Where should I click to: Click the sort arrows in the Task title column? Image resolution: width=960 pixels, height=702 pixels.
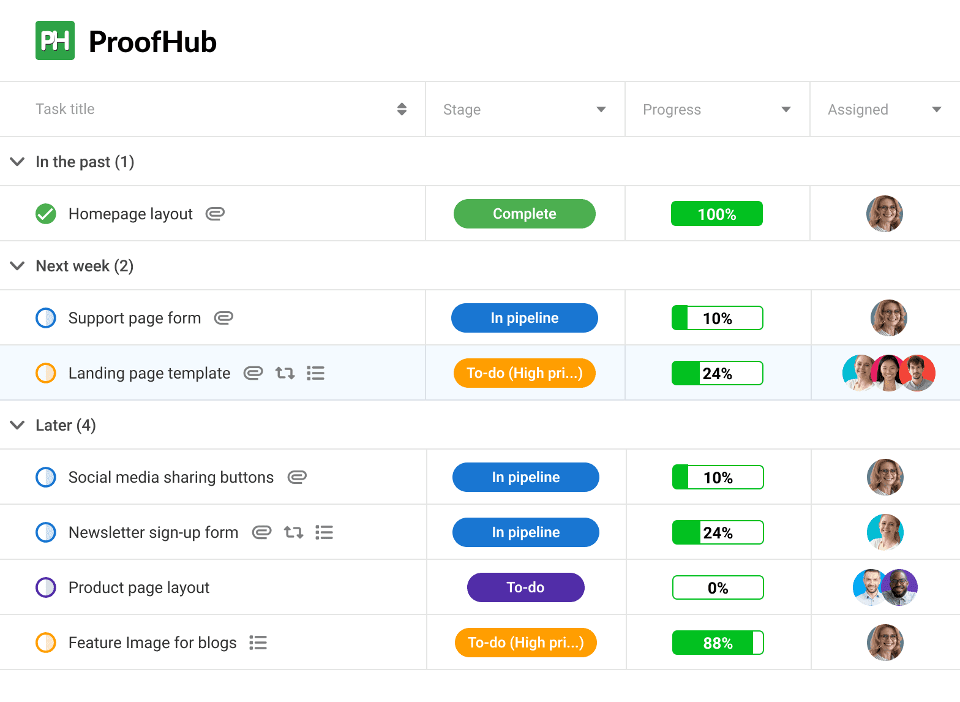click(402, 109)
